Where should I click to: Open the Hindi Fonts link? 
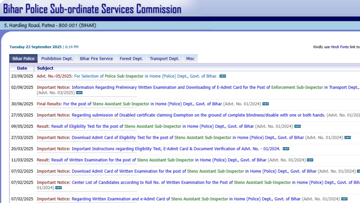tap(340, 47)
